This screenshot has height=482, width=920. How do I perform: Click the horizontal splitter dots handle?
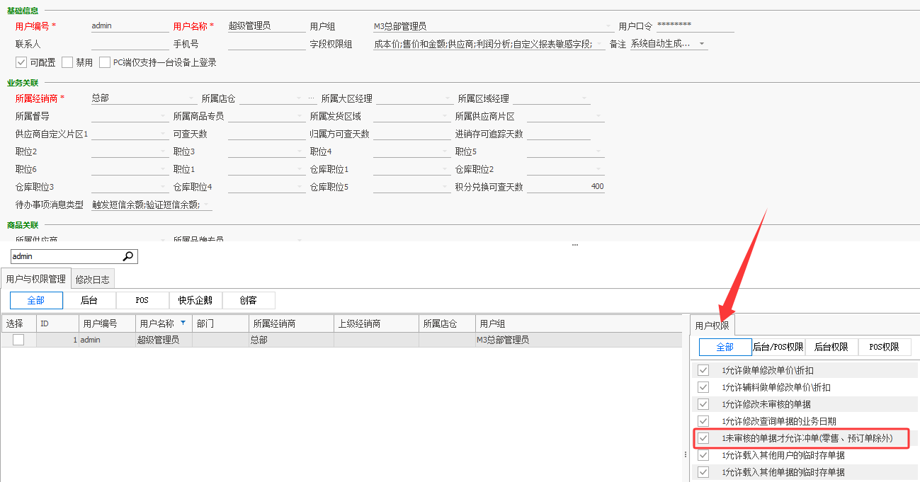pos(575,245)
